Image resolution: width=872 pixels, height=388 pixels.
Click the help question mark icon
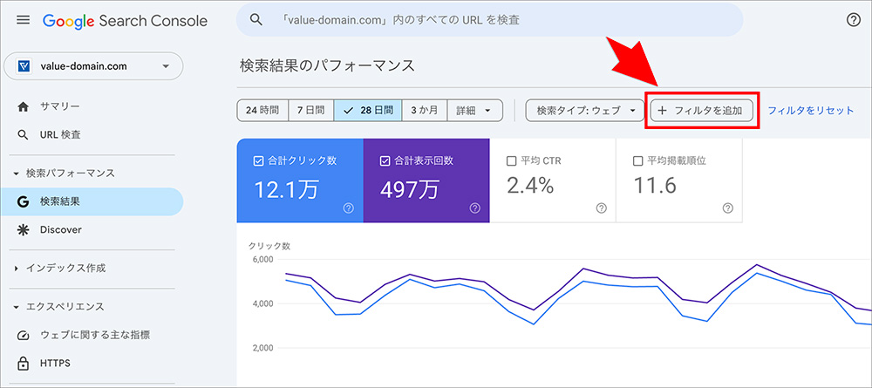coord(853,20)
